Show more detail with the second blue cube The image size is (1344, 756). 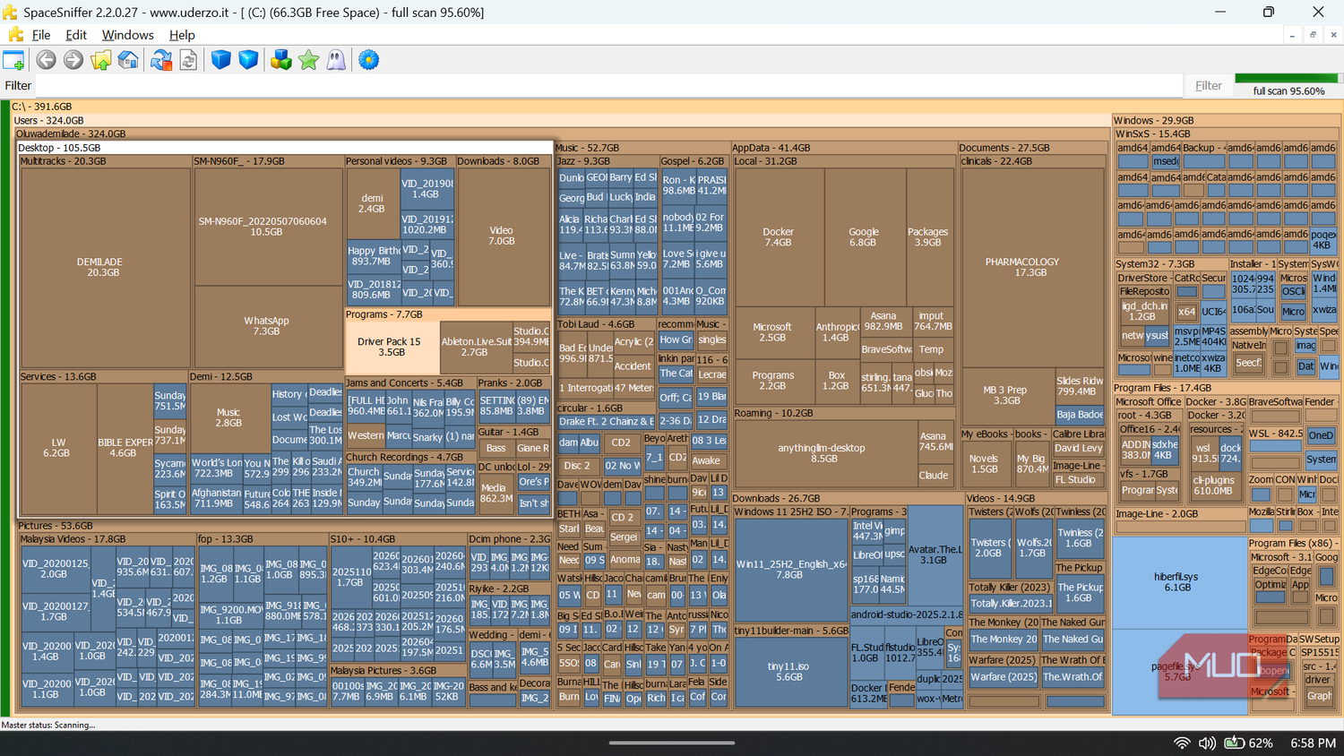tap(249, 60)
